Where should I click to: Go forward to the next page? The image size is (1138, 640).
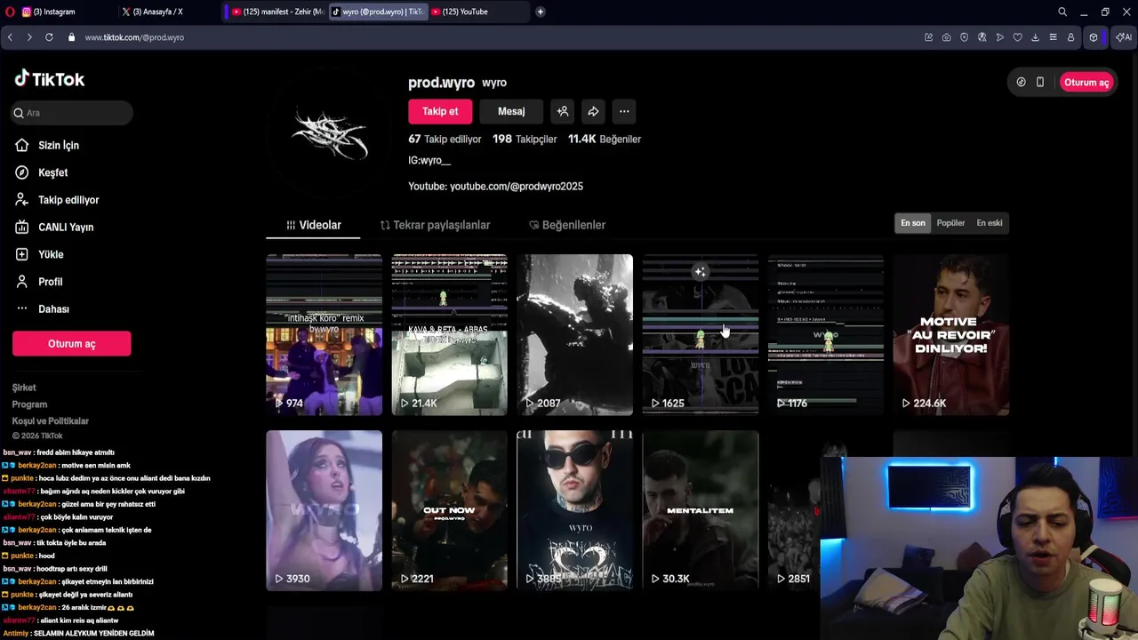29,37
